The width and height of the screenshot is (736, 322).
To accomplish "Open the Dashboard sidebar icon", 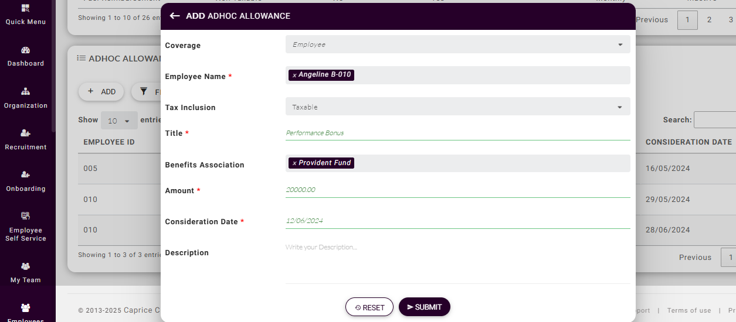I will tap(25, 50).
